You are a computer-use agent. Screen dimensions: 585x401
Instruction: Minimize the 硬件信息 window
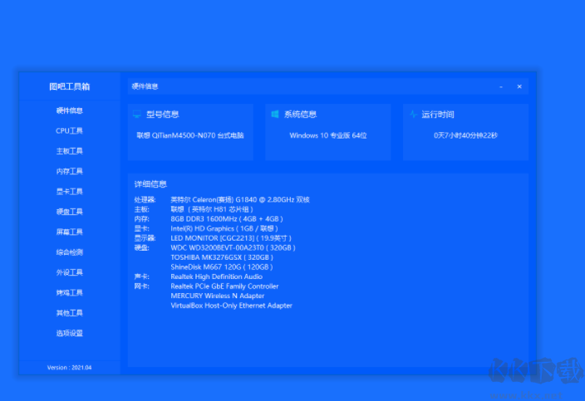(x=501, y=86)
